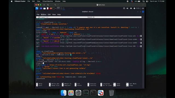Expand the terminal launcher dropdown arrow
The height and width of the screenshot is (98, 175).
(56, 8)
